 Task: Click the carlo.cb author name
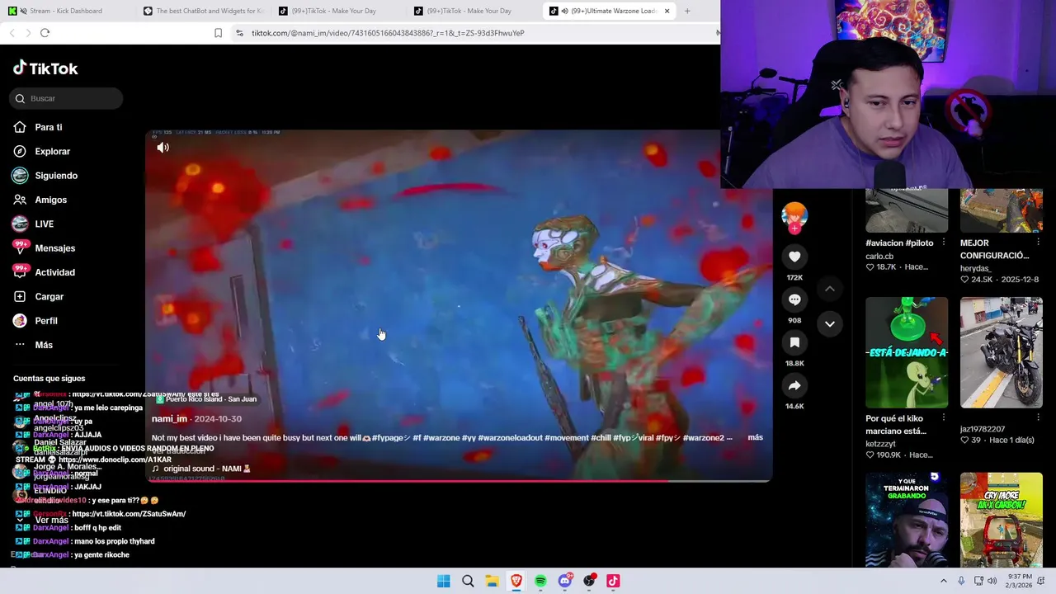point(879,256)
